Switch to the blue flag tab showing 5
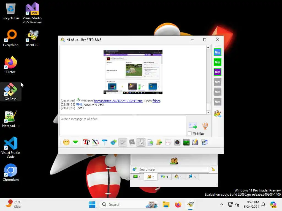The width and height of the screenshot is (282, 211). pyautogui.click(x=192, y=177)
